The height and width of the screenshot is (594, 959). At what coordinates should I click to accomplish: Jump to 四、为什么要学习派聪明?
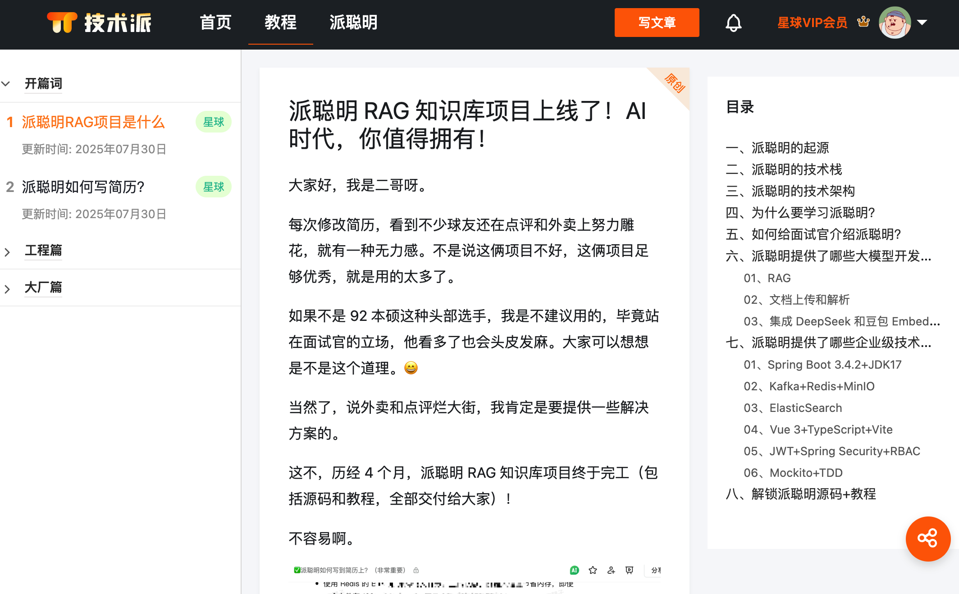(800, 212)
